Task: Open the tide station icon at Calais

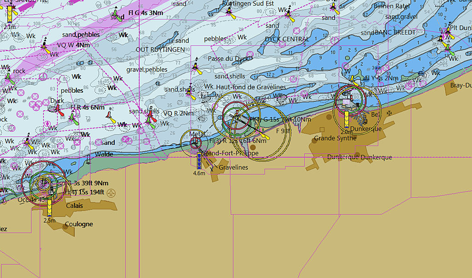Action: coord(50,208)
